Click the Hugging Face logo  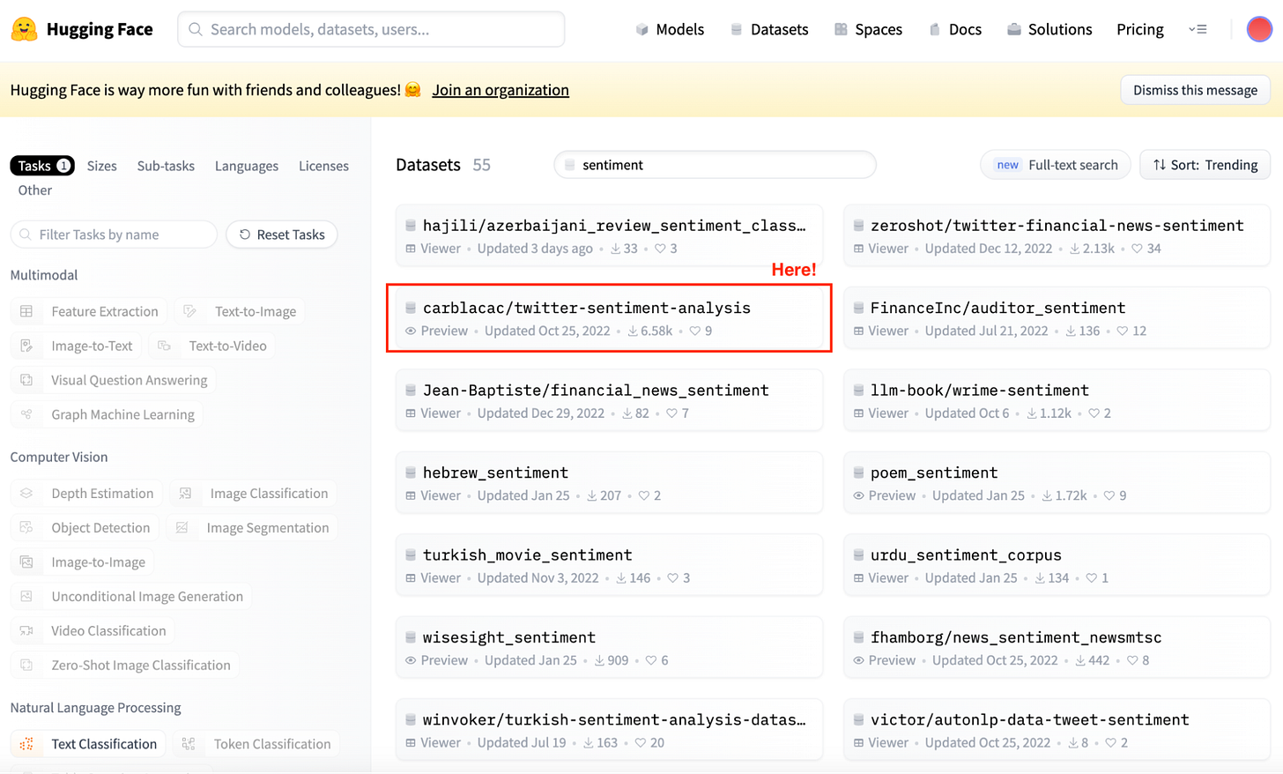tap(82, 28)
